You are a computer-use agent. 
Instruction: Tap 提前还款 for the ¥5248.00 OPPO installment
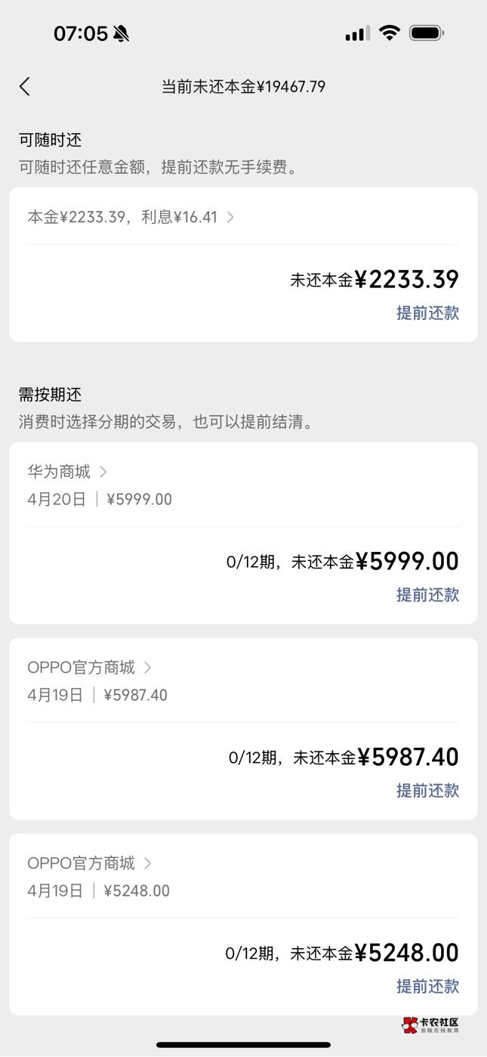coord(427,986)
